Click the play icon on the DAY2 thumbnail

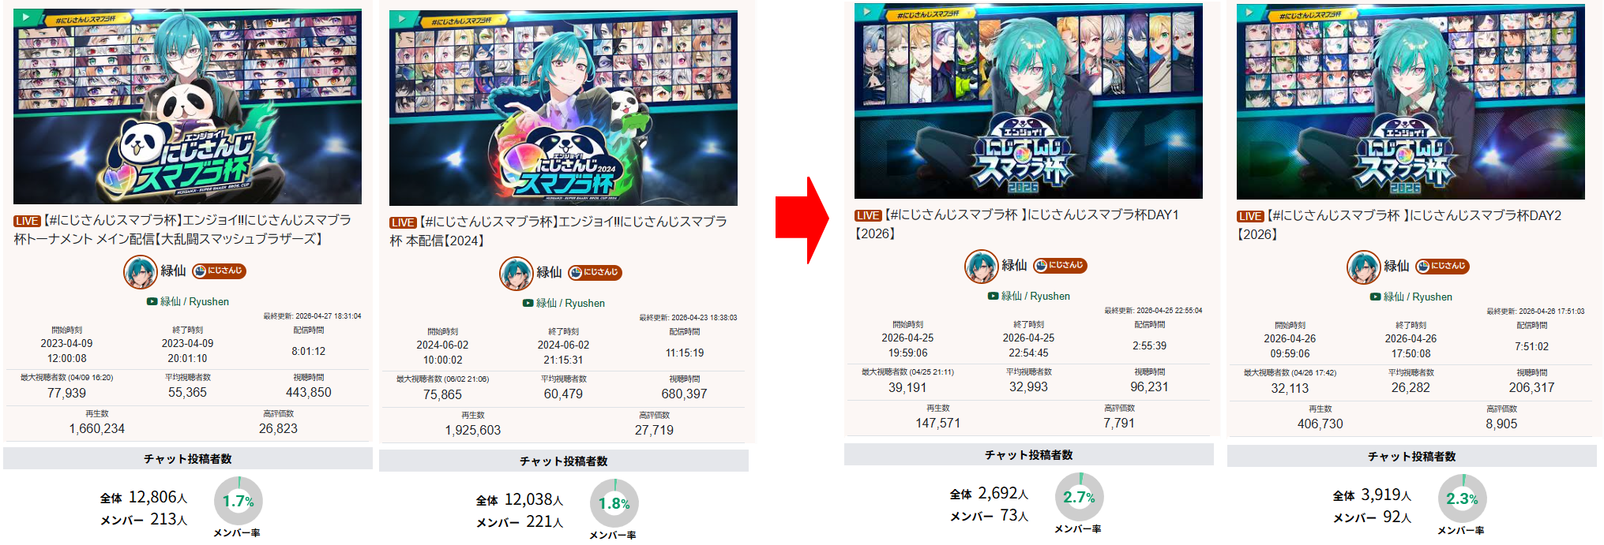click(x=1249, y=12)
